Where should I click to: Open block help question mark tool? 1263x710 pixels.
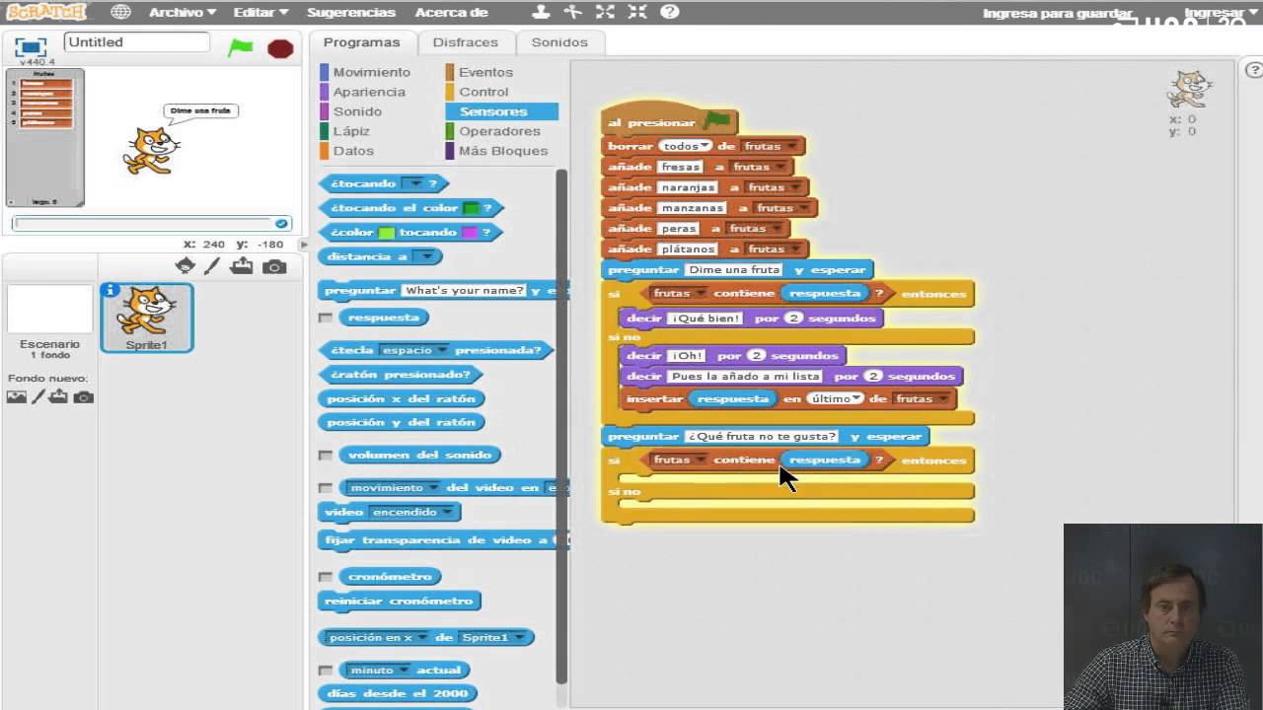coord(670,12)
